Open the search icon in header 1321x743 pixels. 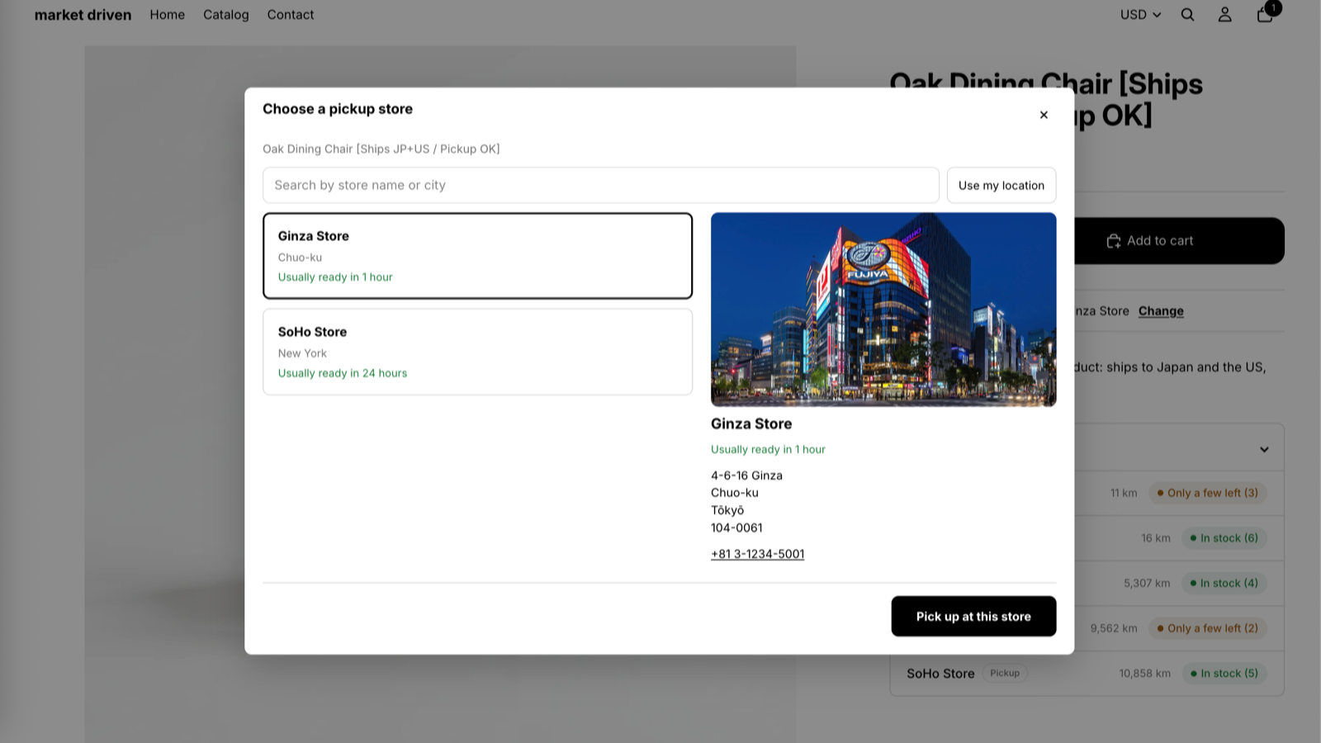1187,15
